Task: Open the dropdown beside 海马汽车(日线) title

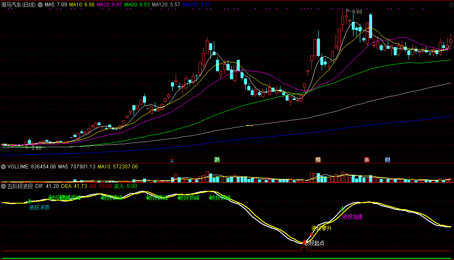Action: 40,5
